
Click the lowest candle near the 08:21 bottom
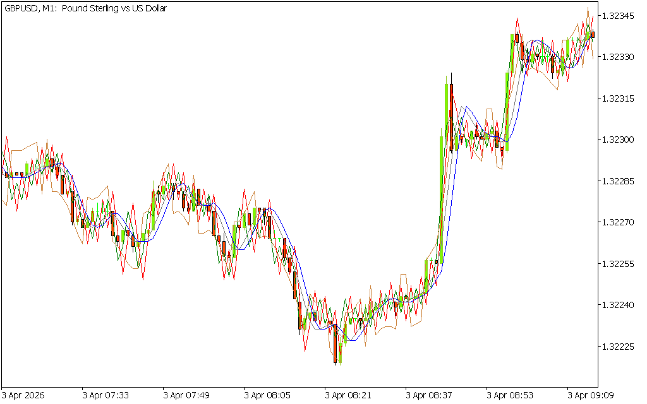click(335, 344)
